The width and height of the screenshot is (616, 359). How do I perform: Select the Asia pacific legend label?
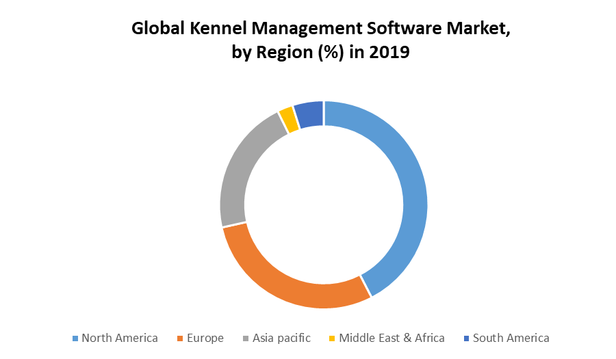[x=281, y=338]
